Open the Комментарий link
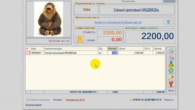This screenshot has width=195, height=110. coord(34,105)
